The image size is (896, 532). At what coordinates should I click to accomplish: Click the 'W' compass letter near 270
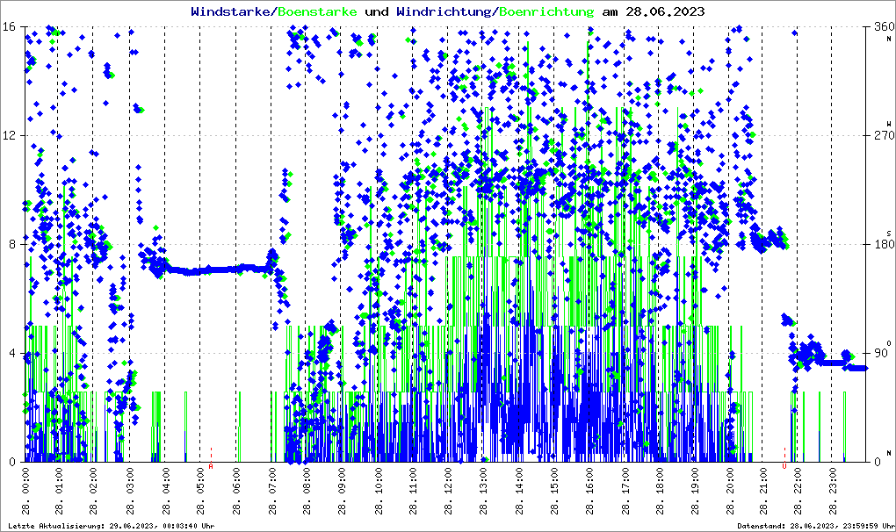click(x=889, y=124)
